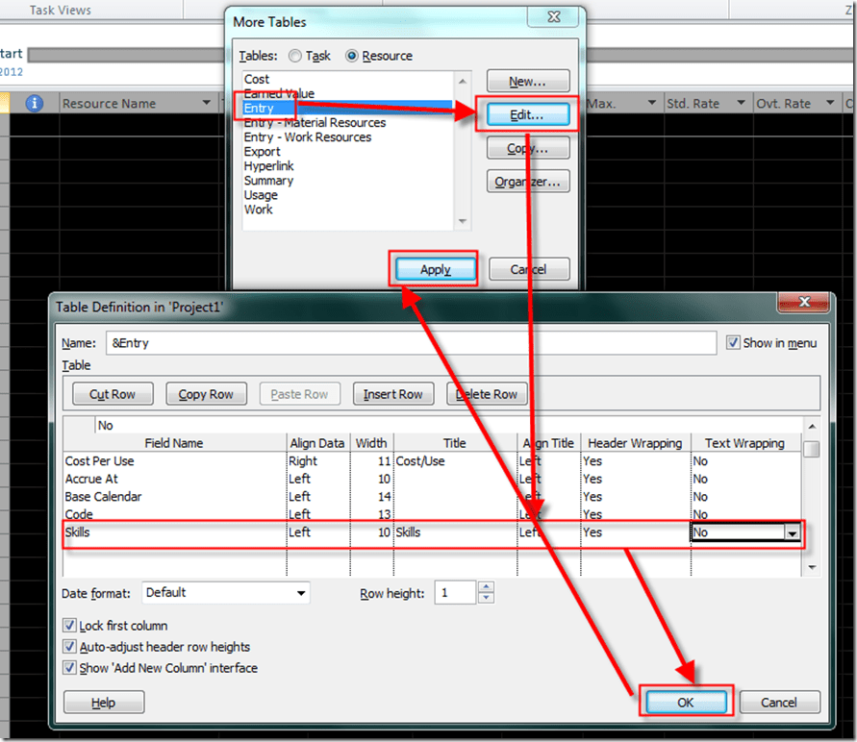Open the Std. Rate column dropdown
This screenshot has height=742, width=857.
pos(741,104)
